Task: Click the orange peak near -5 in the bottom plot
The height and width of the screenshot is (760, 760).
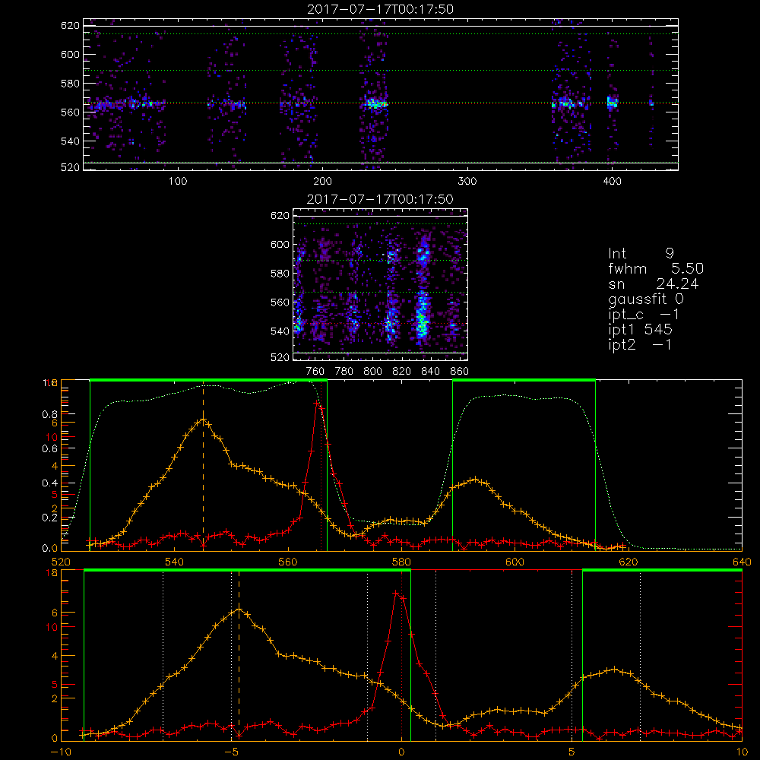Action: click(239, 610)
